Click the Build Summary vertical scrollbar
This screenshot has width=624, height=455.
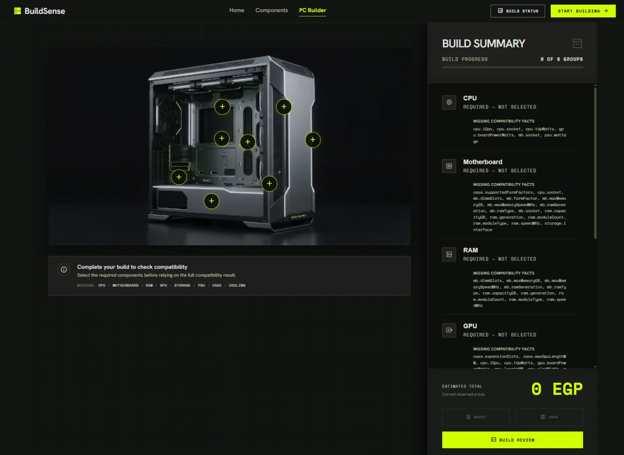tap(595, 162)
